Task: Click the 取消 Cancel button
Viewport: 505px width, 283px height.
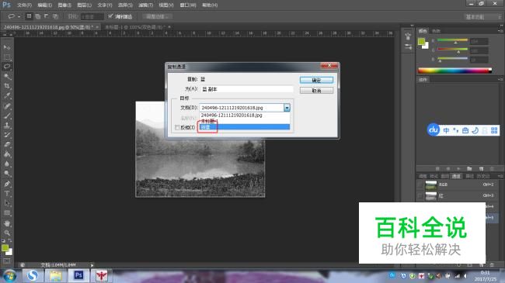Action: point(316,91)
